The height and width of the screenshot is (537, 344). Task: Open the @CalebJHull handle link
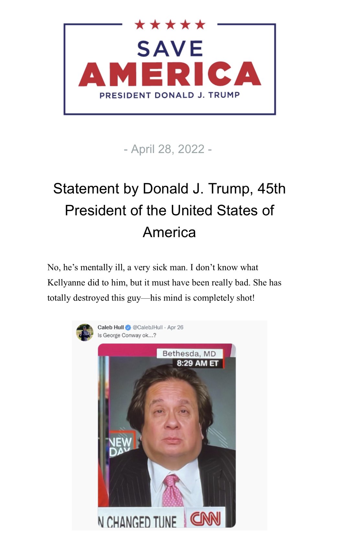[148, 328]
